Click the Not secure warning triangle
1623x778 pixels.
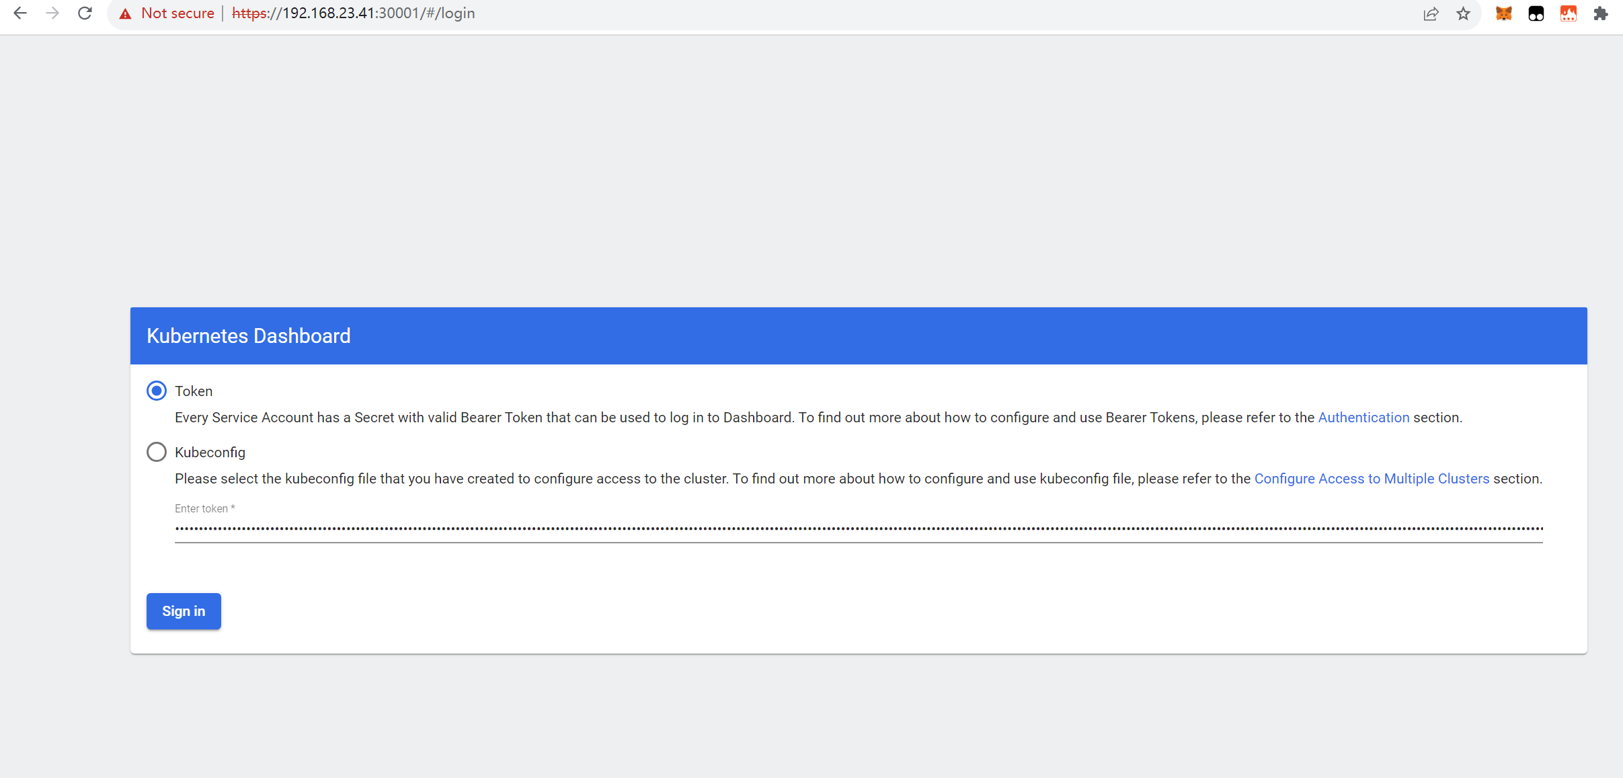(125, 14)
